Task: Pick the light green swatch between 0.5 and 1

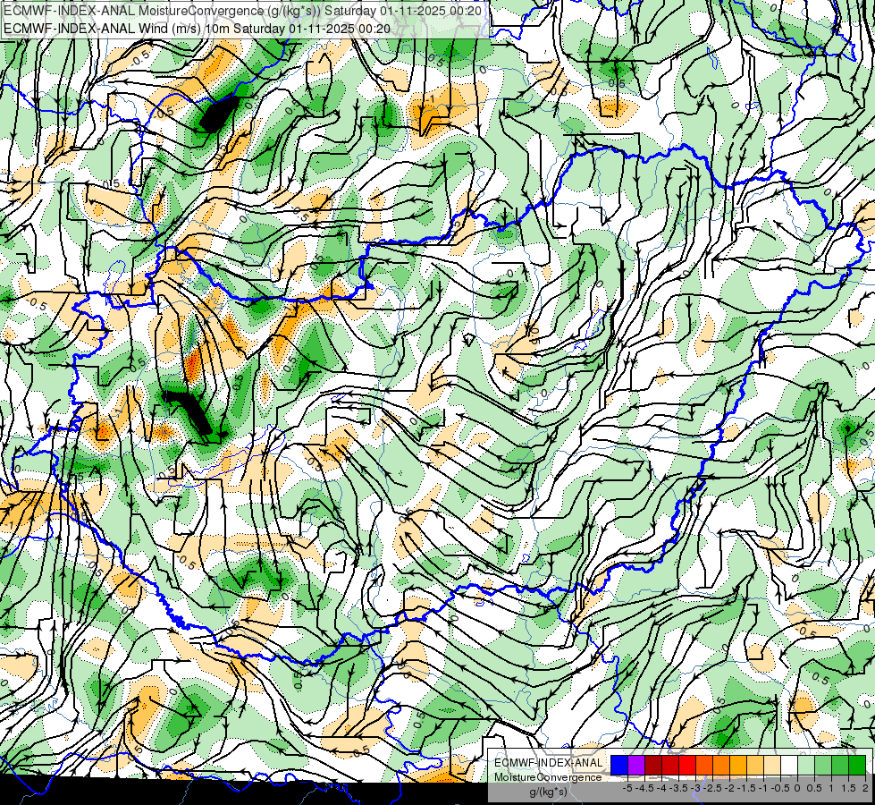Action: tap(823, 766)
